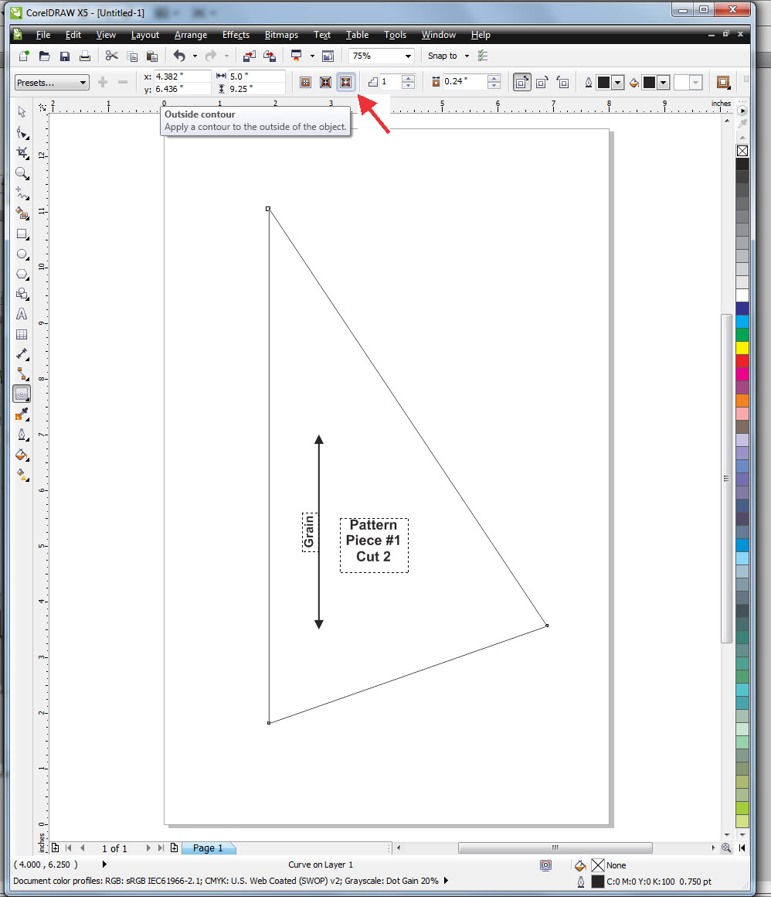Select the Crop tool
The width and height of the screenshot is (771, 897).
coord(22,153)
